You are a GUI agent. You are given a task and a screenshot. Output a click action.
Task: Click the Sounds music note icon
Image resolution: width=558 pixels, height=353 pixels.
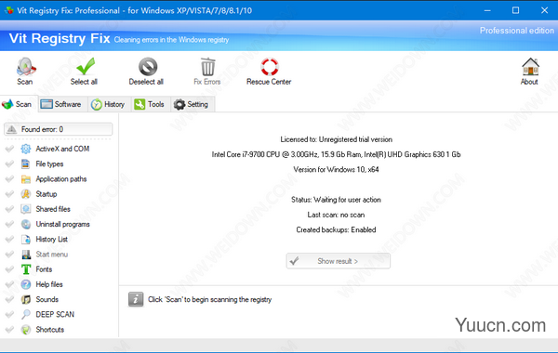point(26,299)
